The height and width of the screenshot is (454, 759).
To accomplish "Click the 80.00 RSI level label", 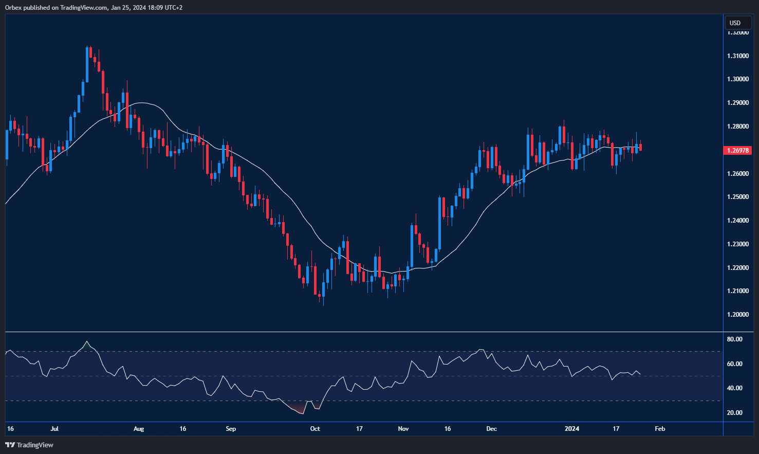I will pyautogui.click(x=734, y=339).
